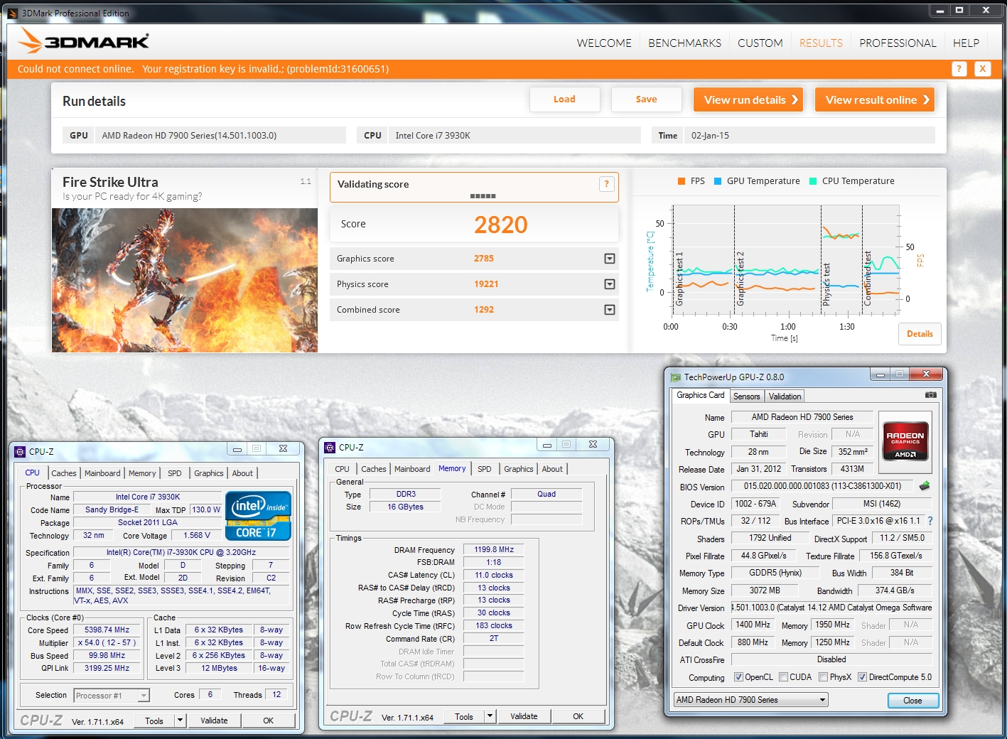Open Tools dropdown arrow in left CPU-Z
This screenshot has width=1007, height=739.
[x=180, y=721]
